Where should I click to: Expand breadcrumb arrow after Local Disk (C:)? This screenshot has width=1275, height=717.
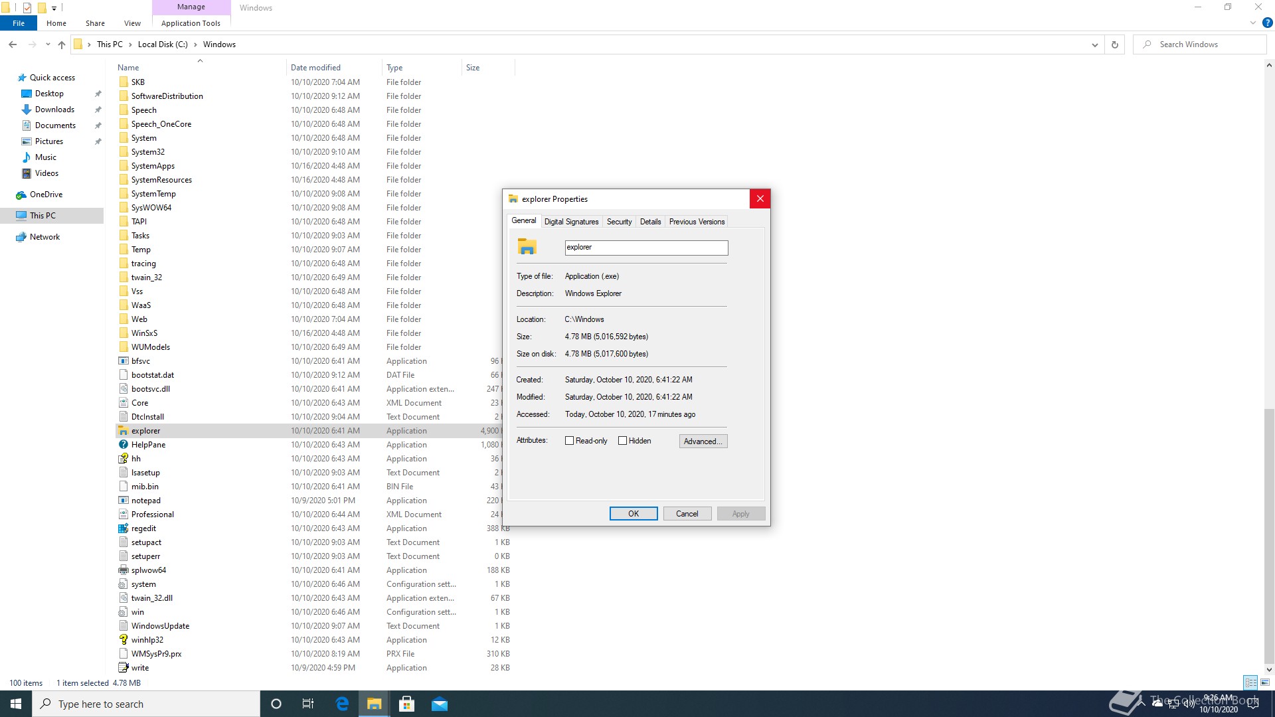[195, 44]
